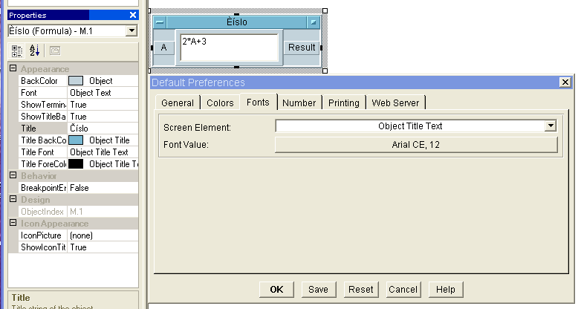Close the Default Preferences dialog
Screen dimensions: 581x309
pos(565,82)
